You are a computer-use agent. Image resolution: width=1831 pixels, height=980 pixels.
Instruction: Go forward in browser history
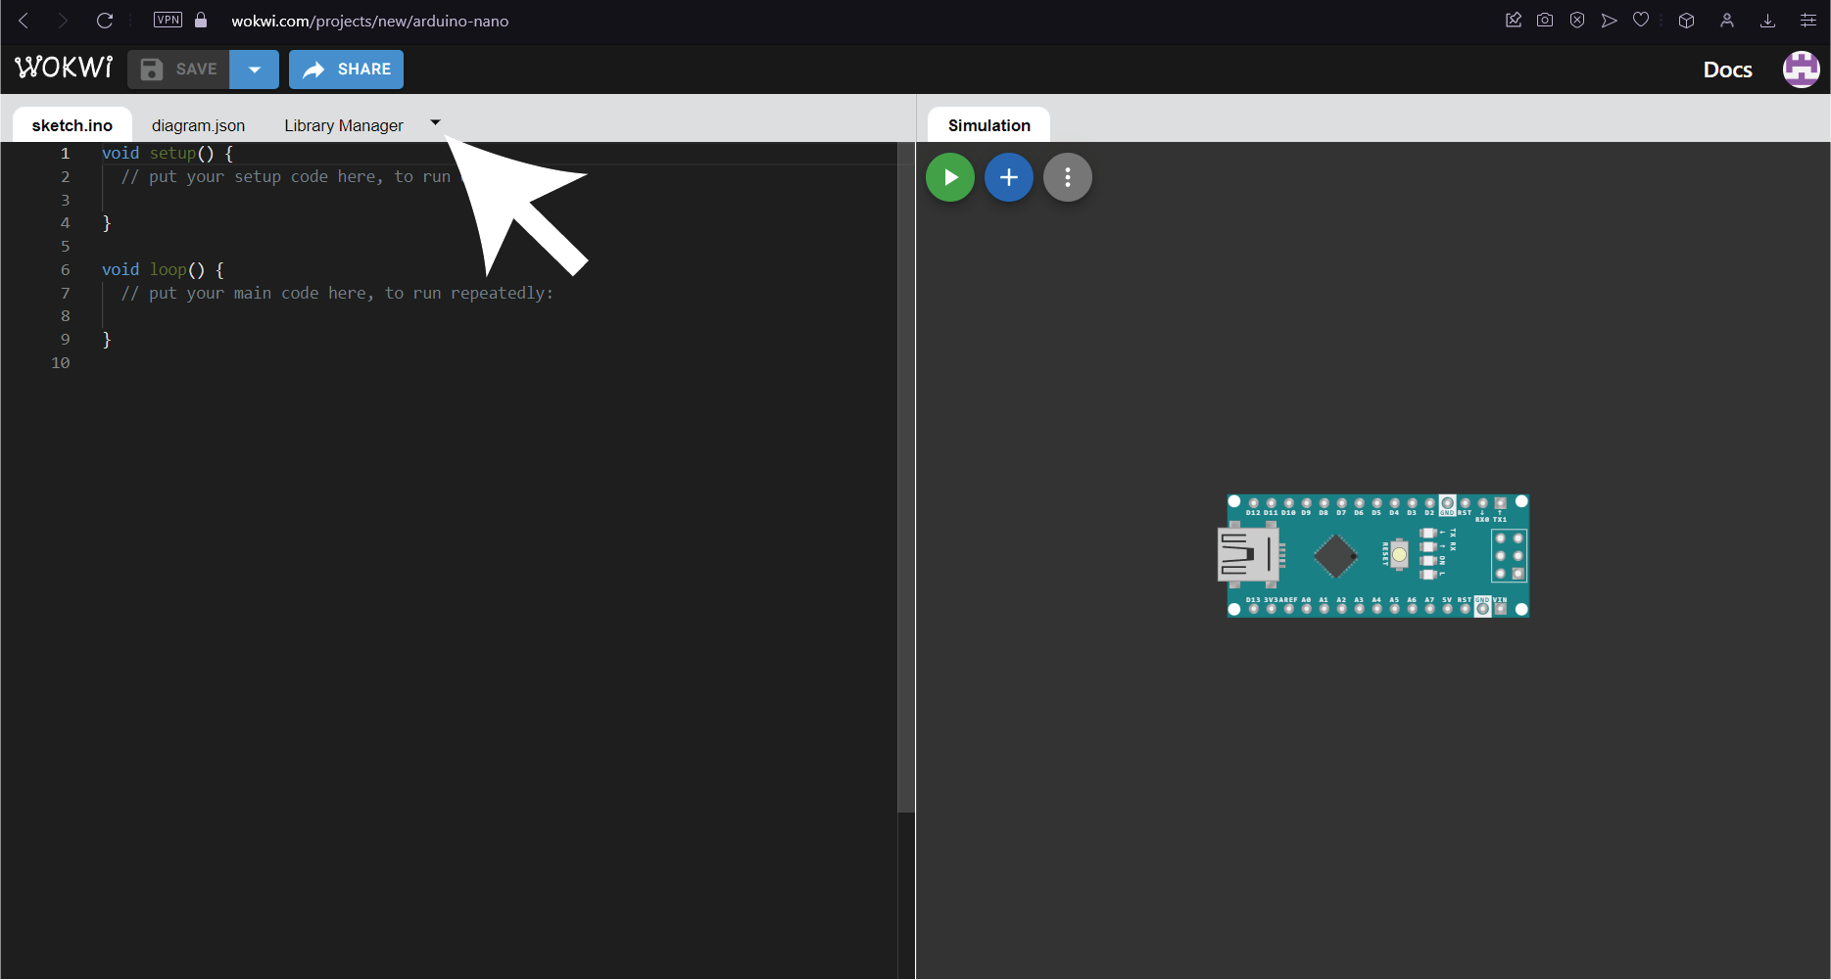(63, 21)
